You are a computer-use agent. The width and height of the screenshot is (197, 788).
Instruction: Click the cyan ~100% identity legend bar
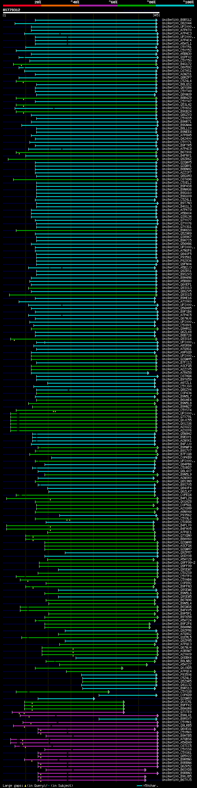[175, 6]
